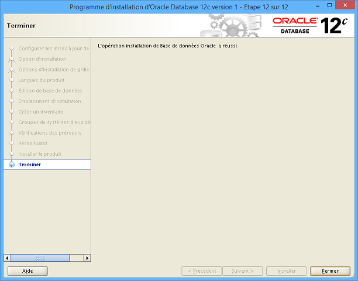
Task: Select 'Options d'installation de grille' step
Action: (x=54, y=70)
